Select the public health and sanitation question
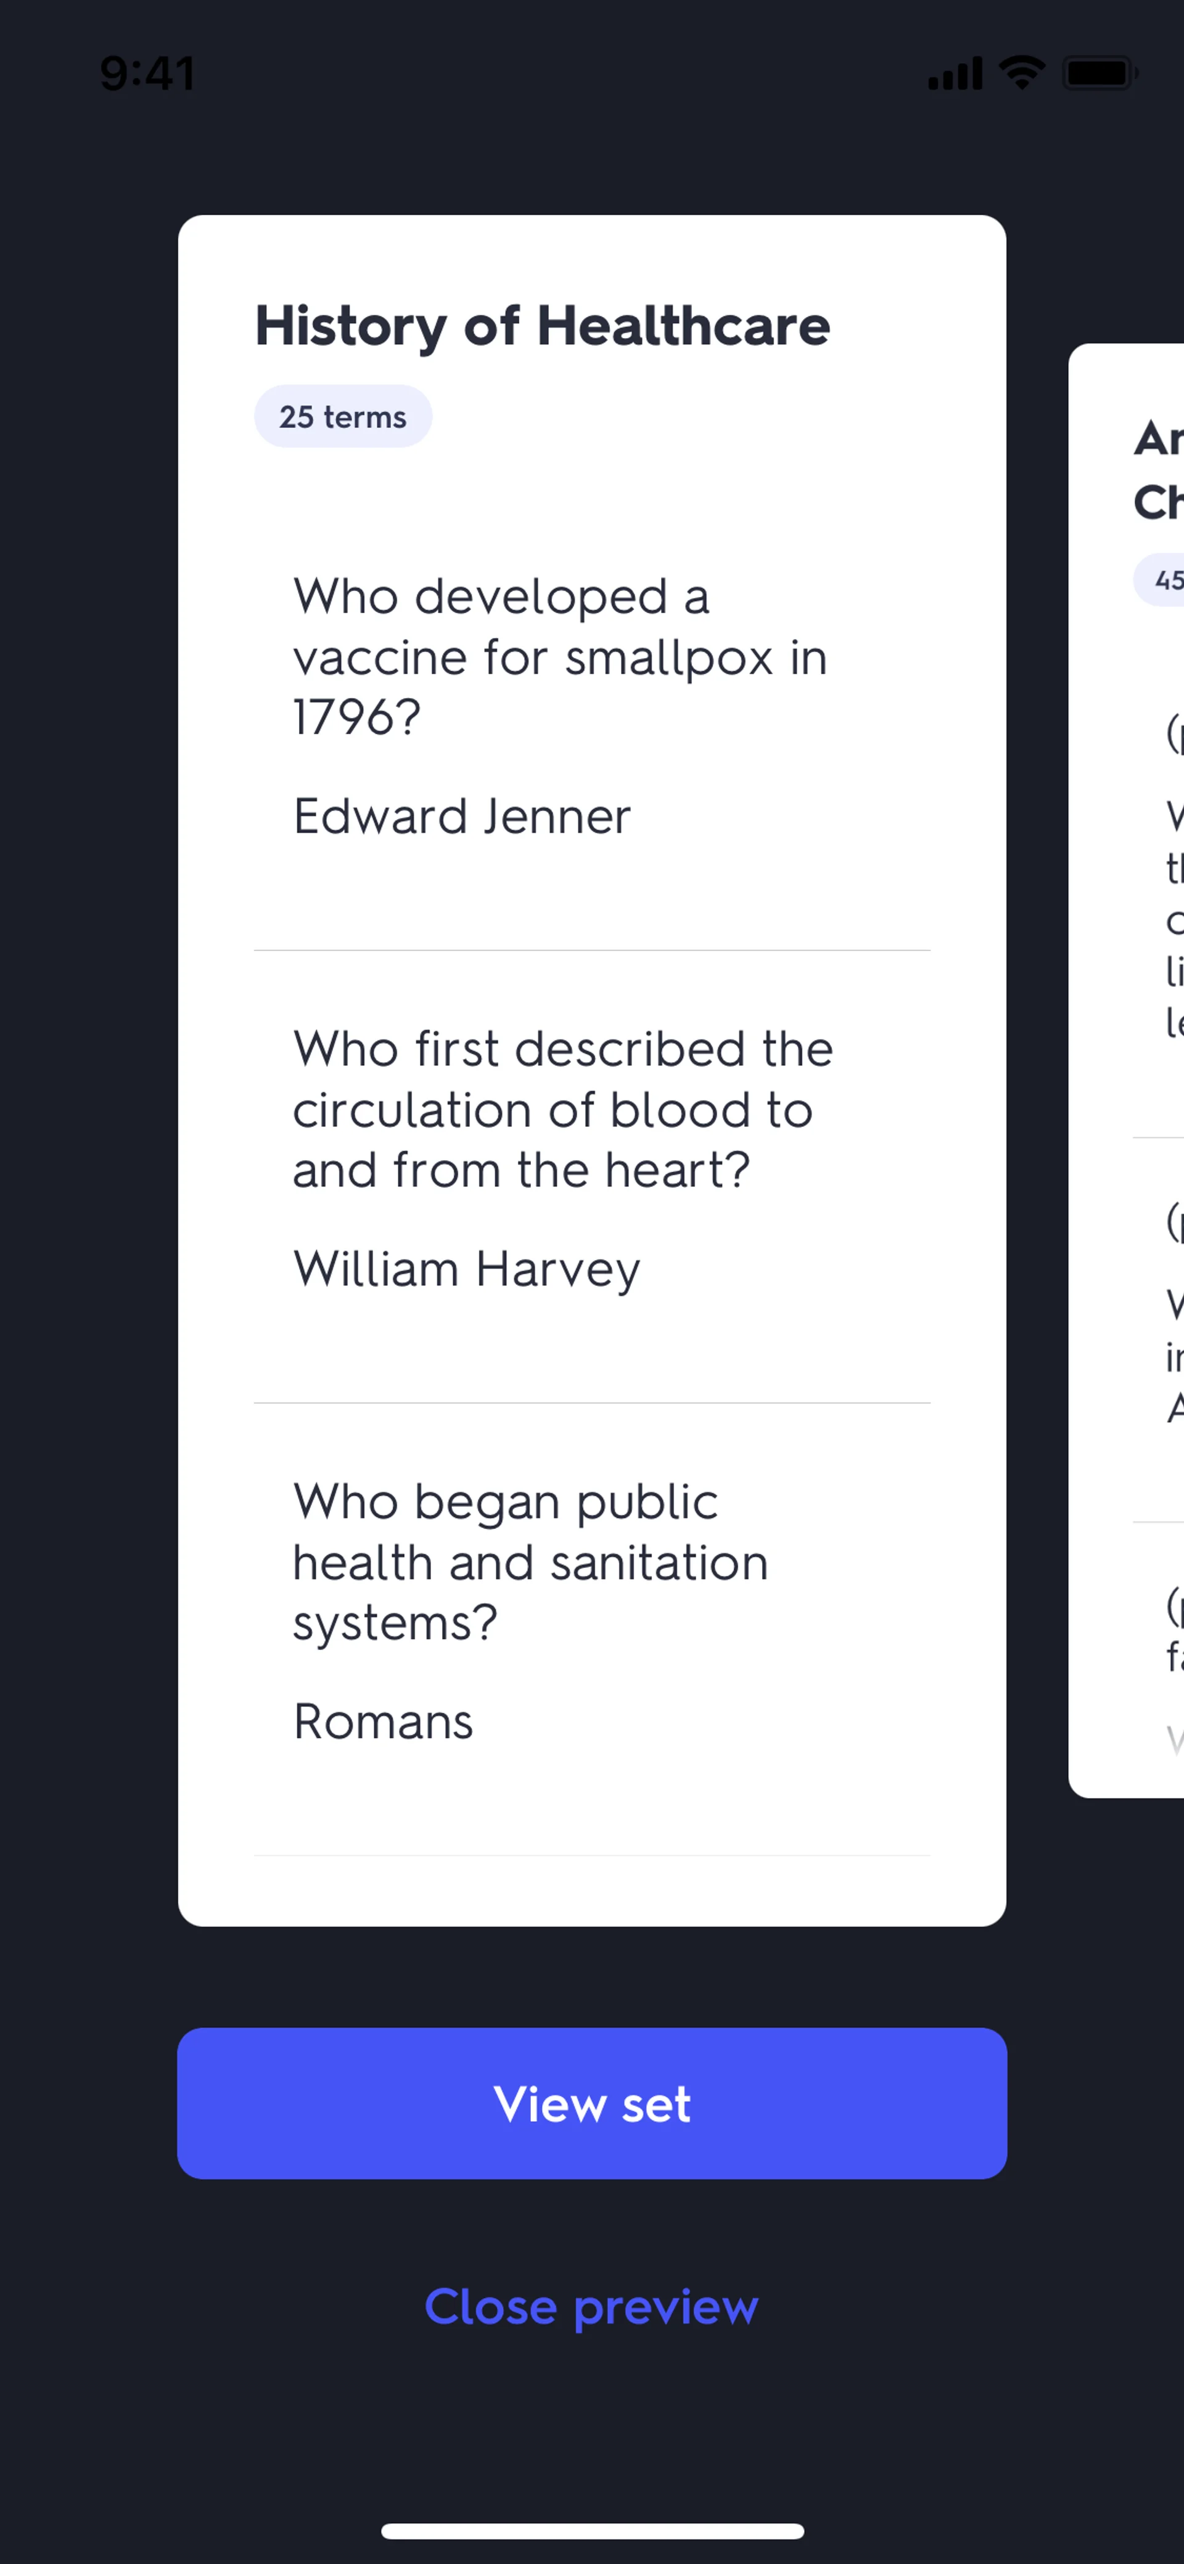The width and height of the screenshot is (1184, 2564). click(529, 1562)
